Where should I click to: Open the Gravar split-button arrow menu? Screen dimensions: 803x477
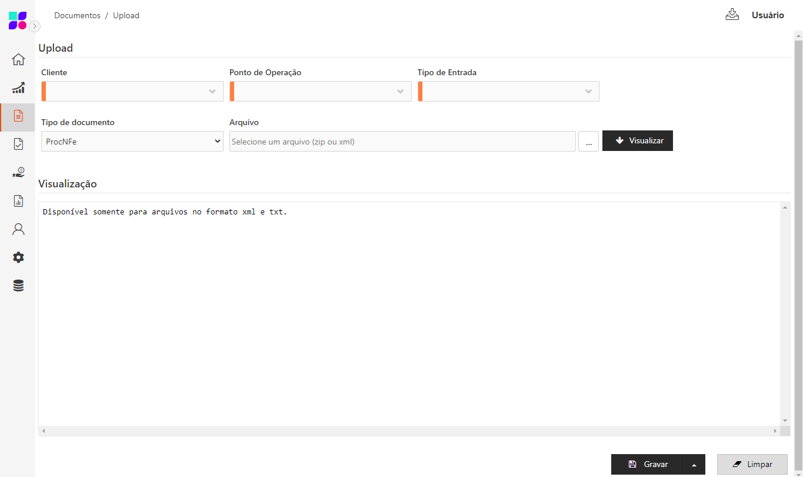[x=694, y=465]
